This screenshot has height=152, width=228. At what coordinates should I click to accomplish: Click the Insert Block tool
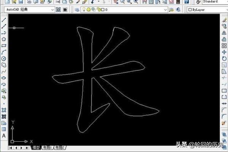pos(4,91)
